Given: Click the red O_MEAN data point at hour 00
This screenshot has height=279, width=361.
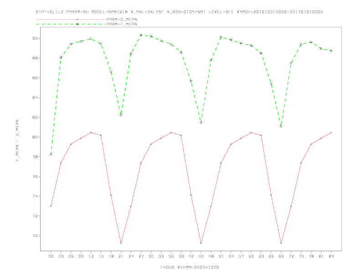Looking at the screenshot, I should click(51, 206).
